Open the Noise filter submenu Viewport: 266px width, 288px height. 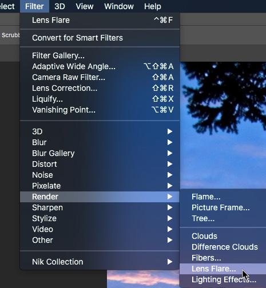(x=100, y=175)
